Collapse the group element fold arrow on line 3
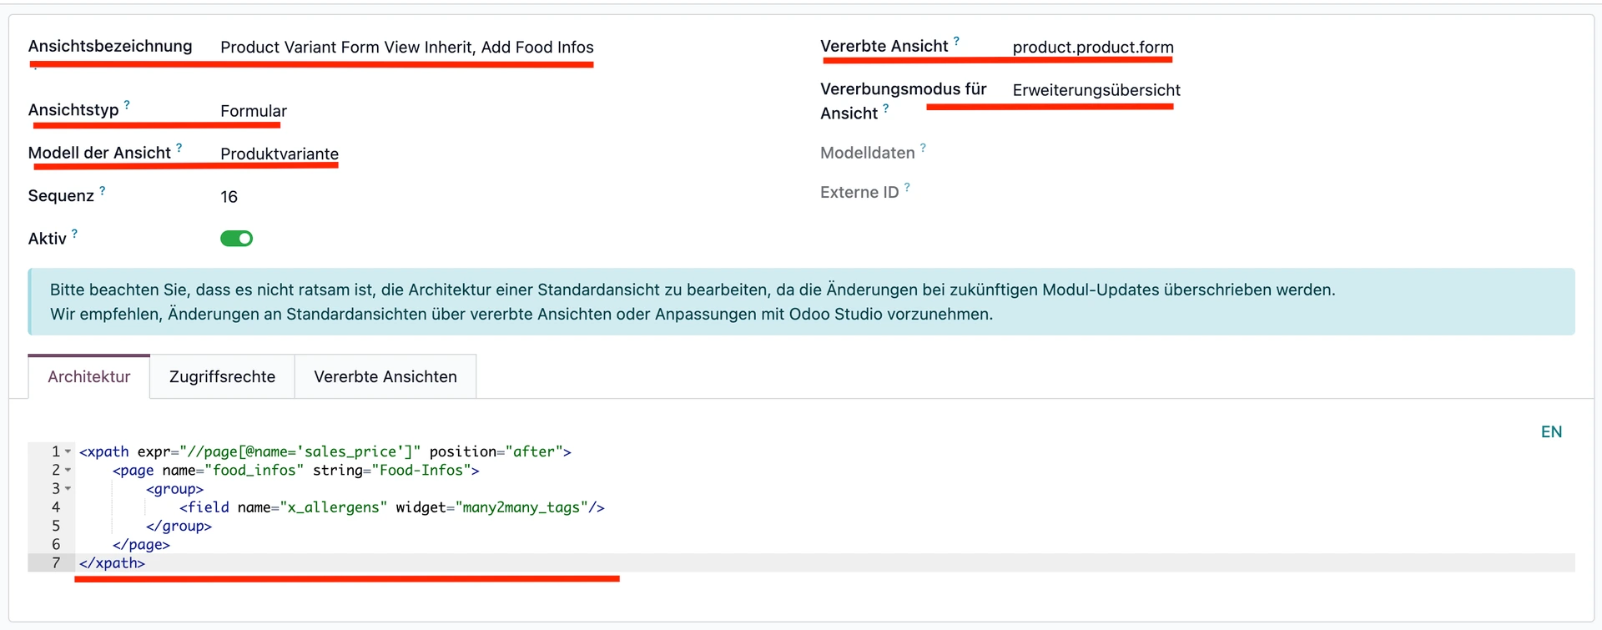This screenshot has width=1602, height=630. (67, 488)
